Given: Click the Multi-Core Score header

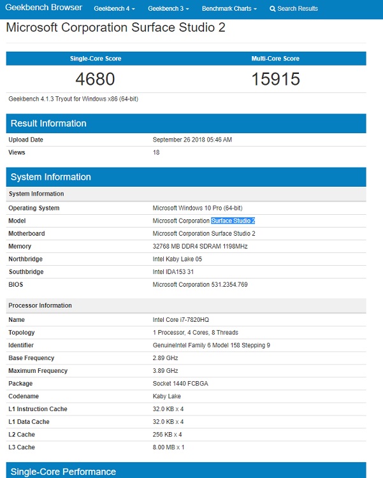Looking at the screenshot, I should point(275,59).
